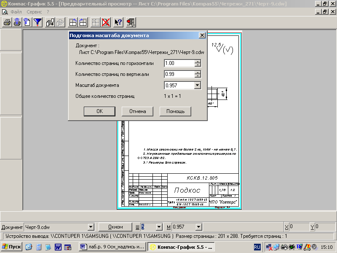Click the preview icon left of Файл menu
This screenshot has height=253, width=337.
[x=5, y=12]
